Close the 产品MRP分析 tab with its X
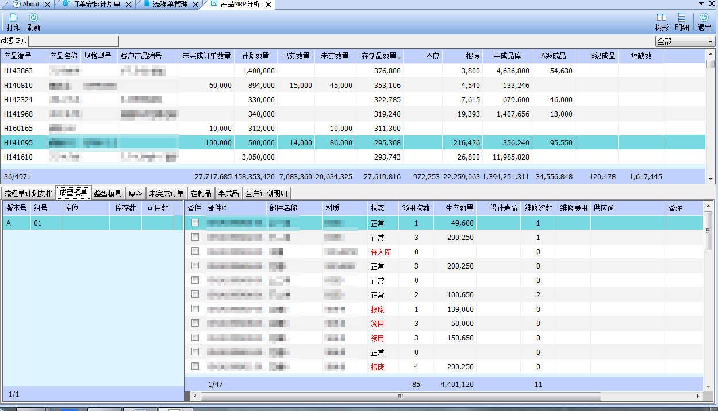Image resolution: width=718 pixels, height=411 pixels. [268, 5]
